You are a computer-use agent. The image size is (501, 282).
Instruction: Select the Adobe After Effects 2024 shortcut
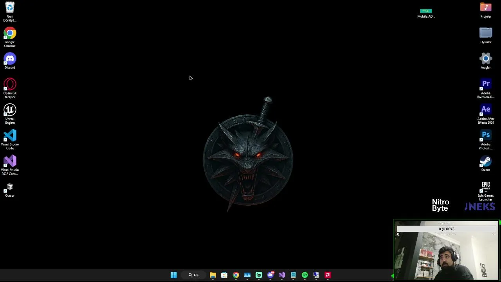(x=486, y=114)
